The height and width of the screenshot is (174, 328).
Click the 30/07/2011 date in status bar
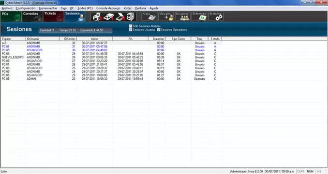[x=272, y=172]
